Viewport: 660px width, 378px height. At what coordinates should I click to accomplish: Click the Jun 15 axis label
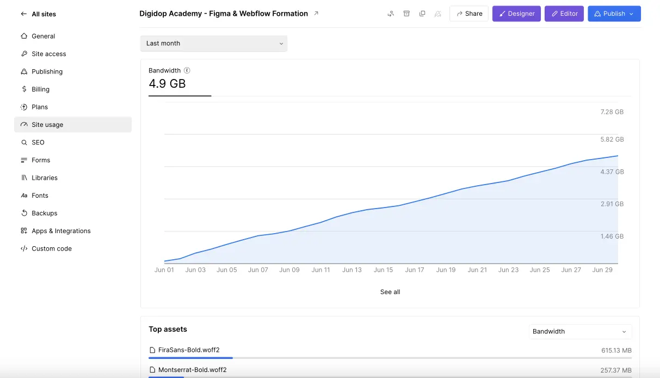coord(383,270)
